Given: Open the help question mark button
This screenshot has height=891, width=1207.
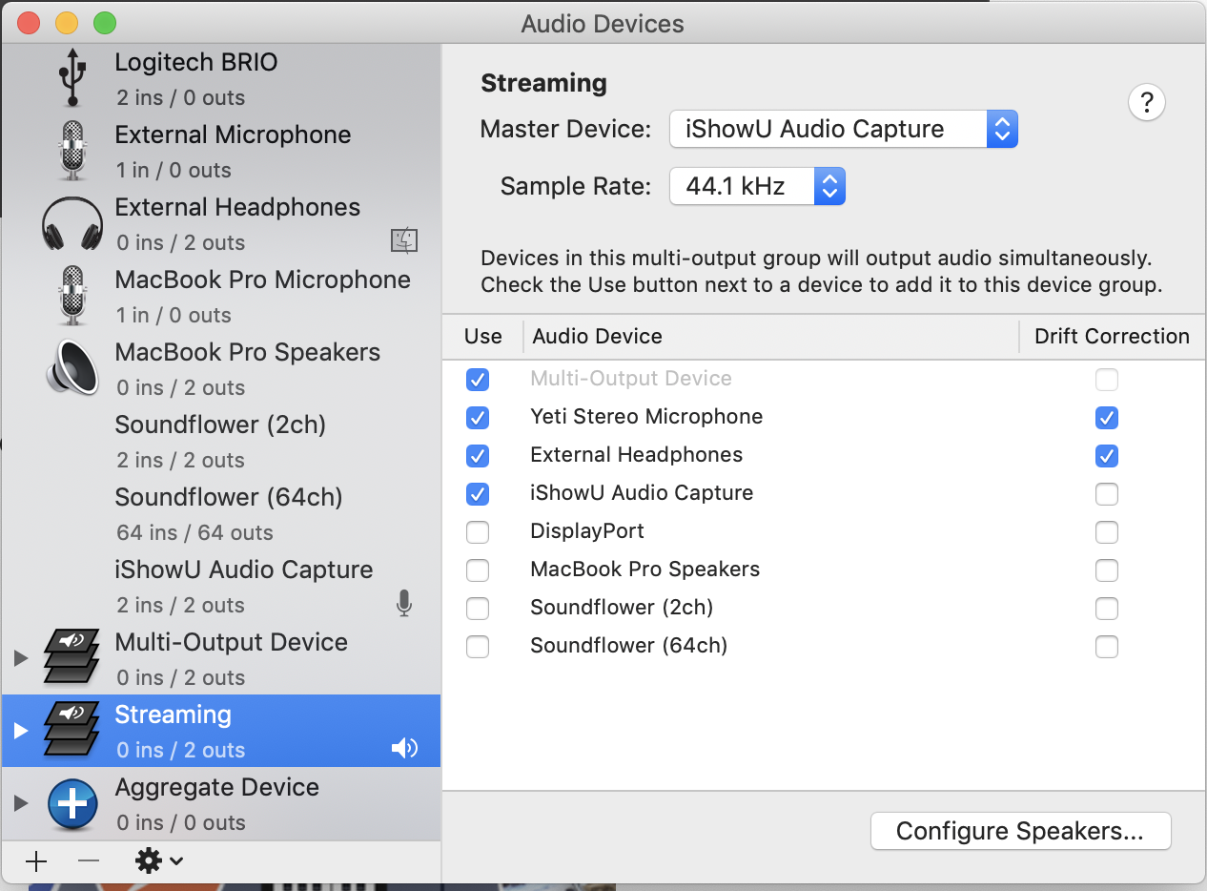Looking at the screenshot, I should 1147,102.
